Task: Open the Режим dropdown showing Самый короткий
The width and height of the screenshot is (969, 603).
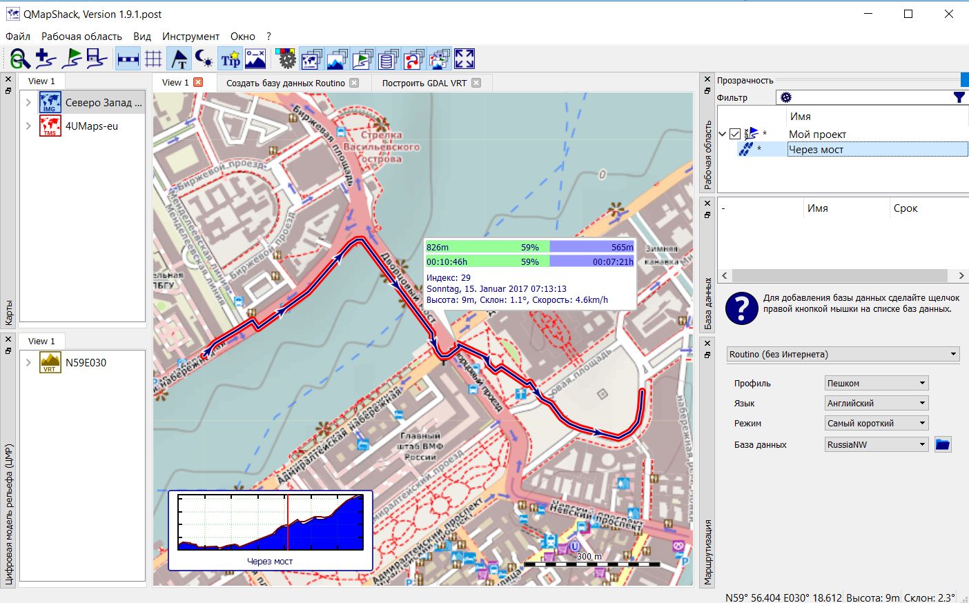Action: (x=877, y=423)
